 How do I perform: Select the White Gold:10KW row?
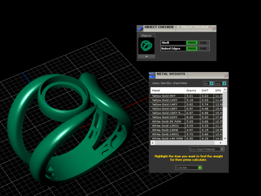point(187,130)
